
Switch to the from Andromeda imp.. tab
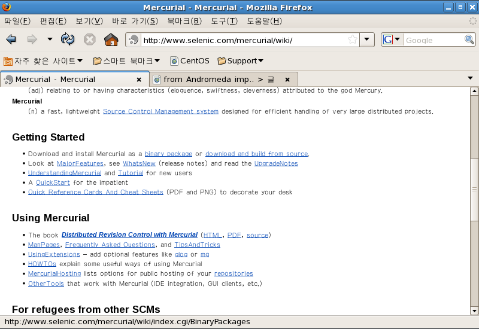point(224,80)
